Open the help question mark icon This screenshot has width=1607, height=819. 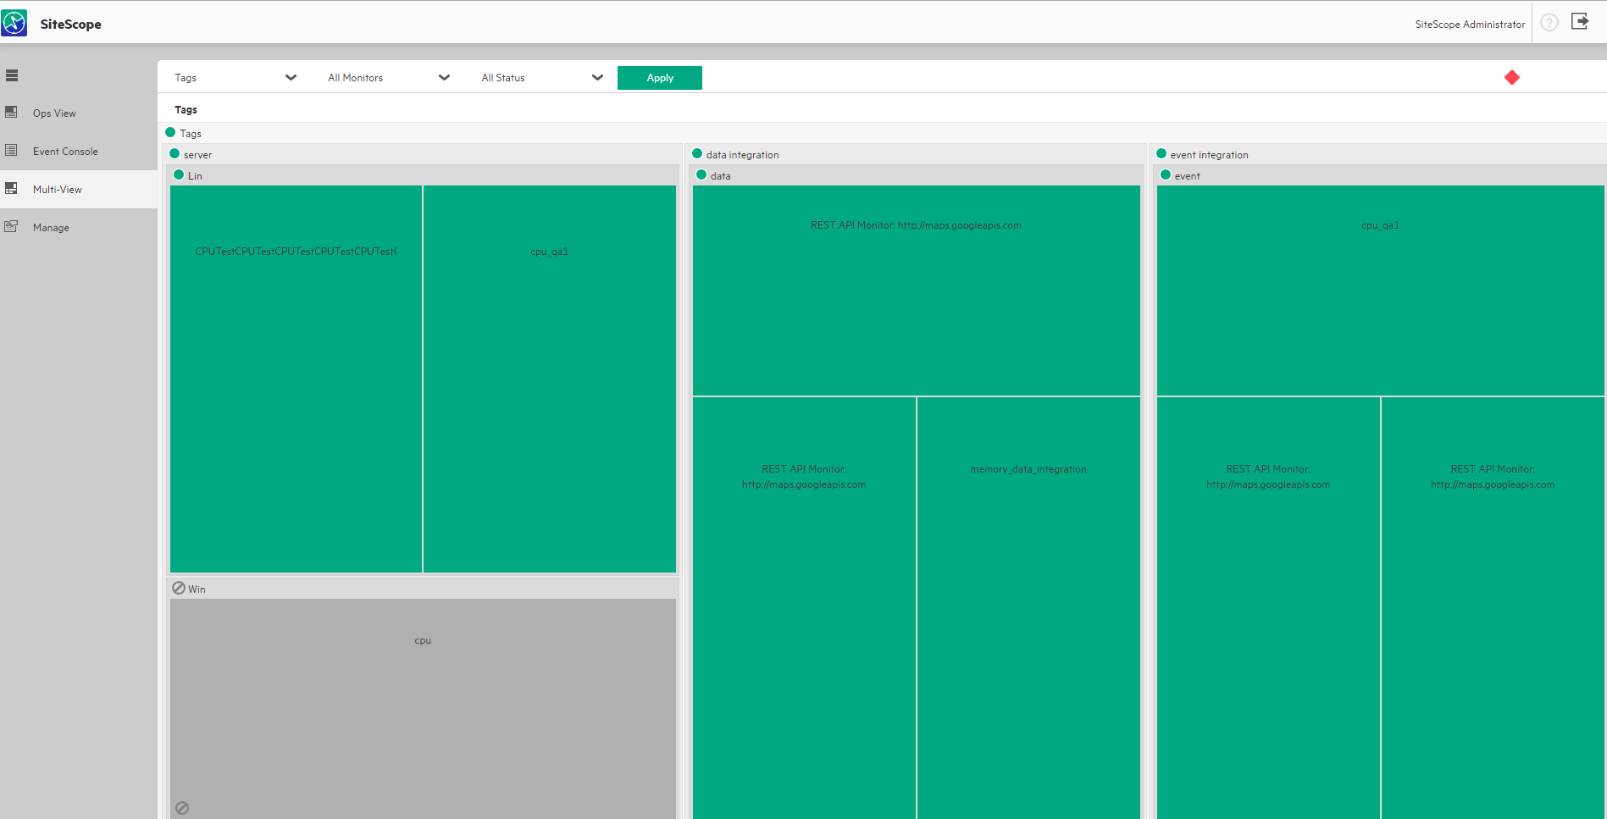[1549, 23]
